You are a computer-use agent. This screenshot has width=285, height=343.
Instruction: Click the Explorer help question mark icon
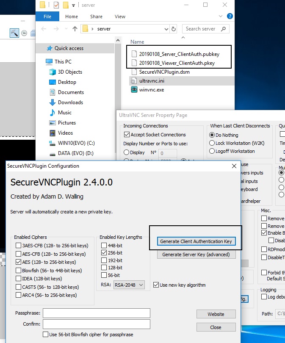tap(230, 16)
